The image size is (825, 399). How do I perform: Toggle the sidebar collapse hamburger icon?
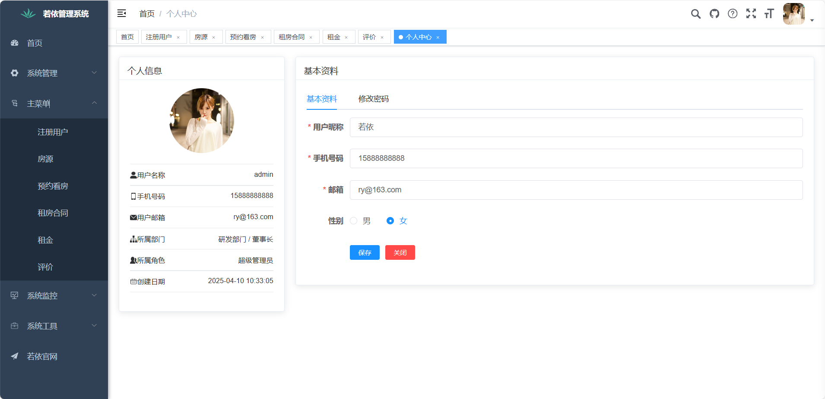[x=122, y=13]
